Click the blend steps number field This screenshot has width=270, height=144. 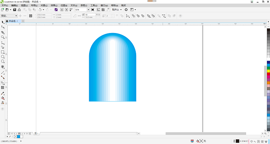(x=90, y=15)
